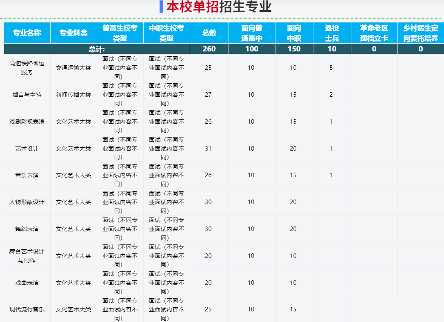Click 普高生校考 面试 cell in 高速铁路客运服务 row
This screenshot has height=322, width=444.
pos(120,68)
